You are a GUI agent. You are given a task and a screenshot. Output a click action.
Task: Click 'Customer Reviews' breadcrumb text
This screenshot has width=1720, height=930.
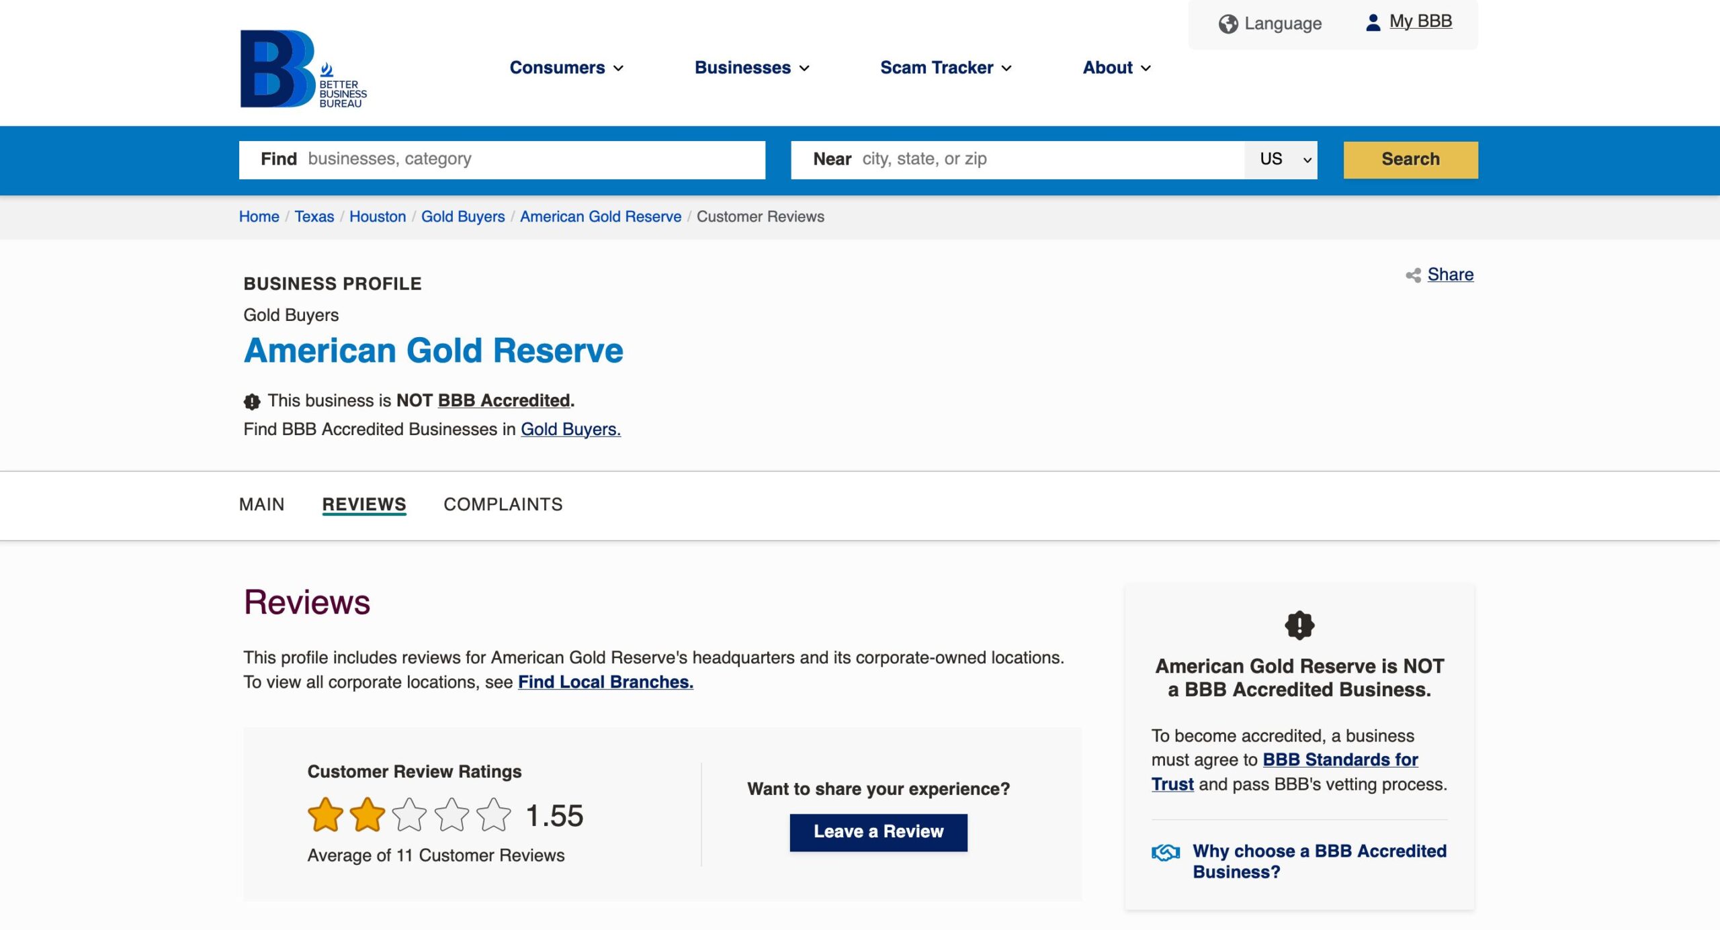[760, 216]
